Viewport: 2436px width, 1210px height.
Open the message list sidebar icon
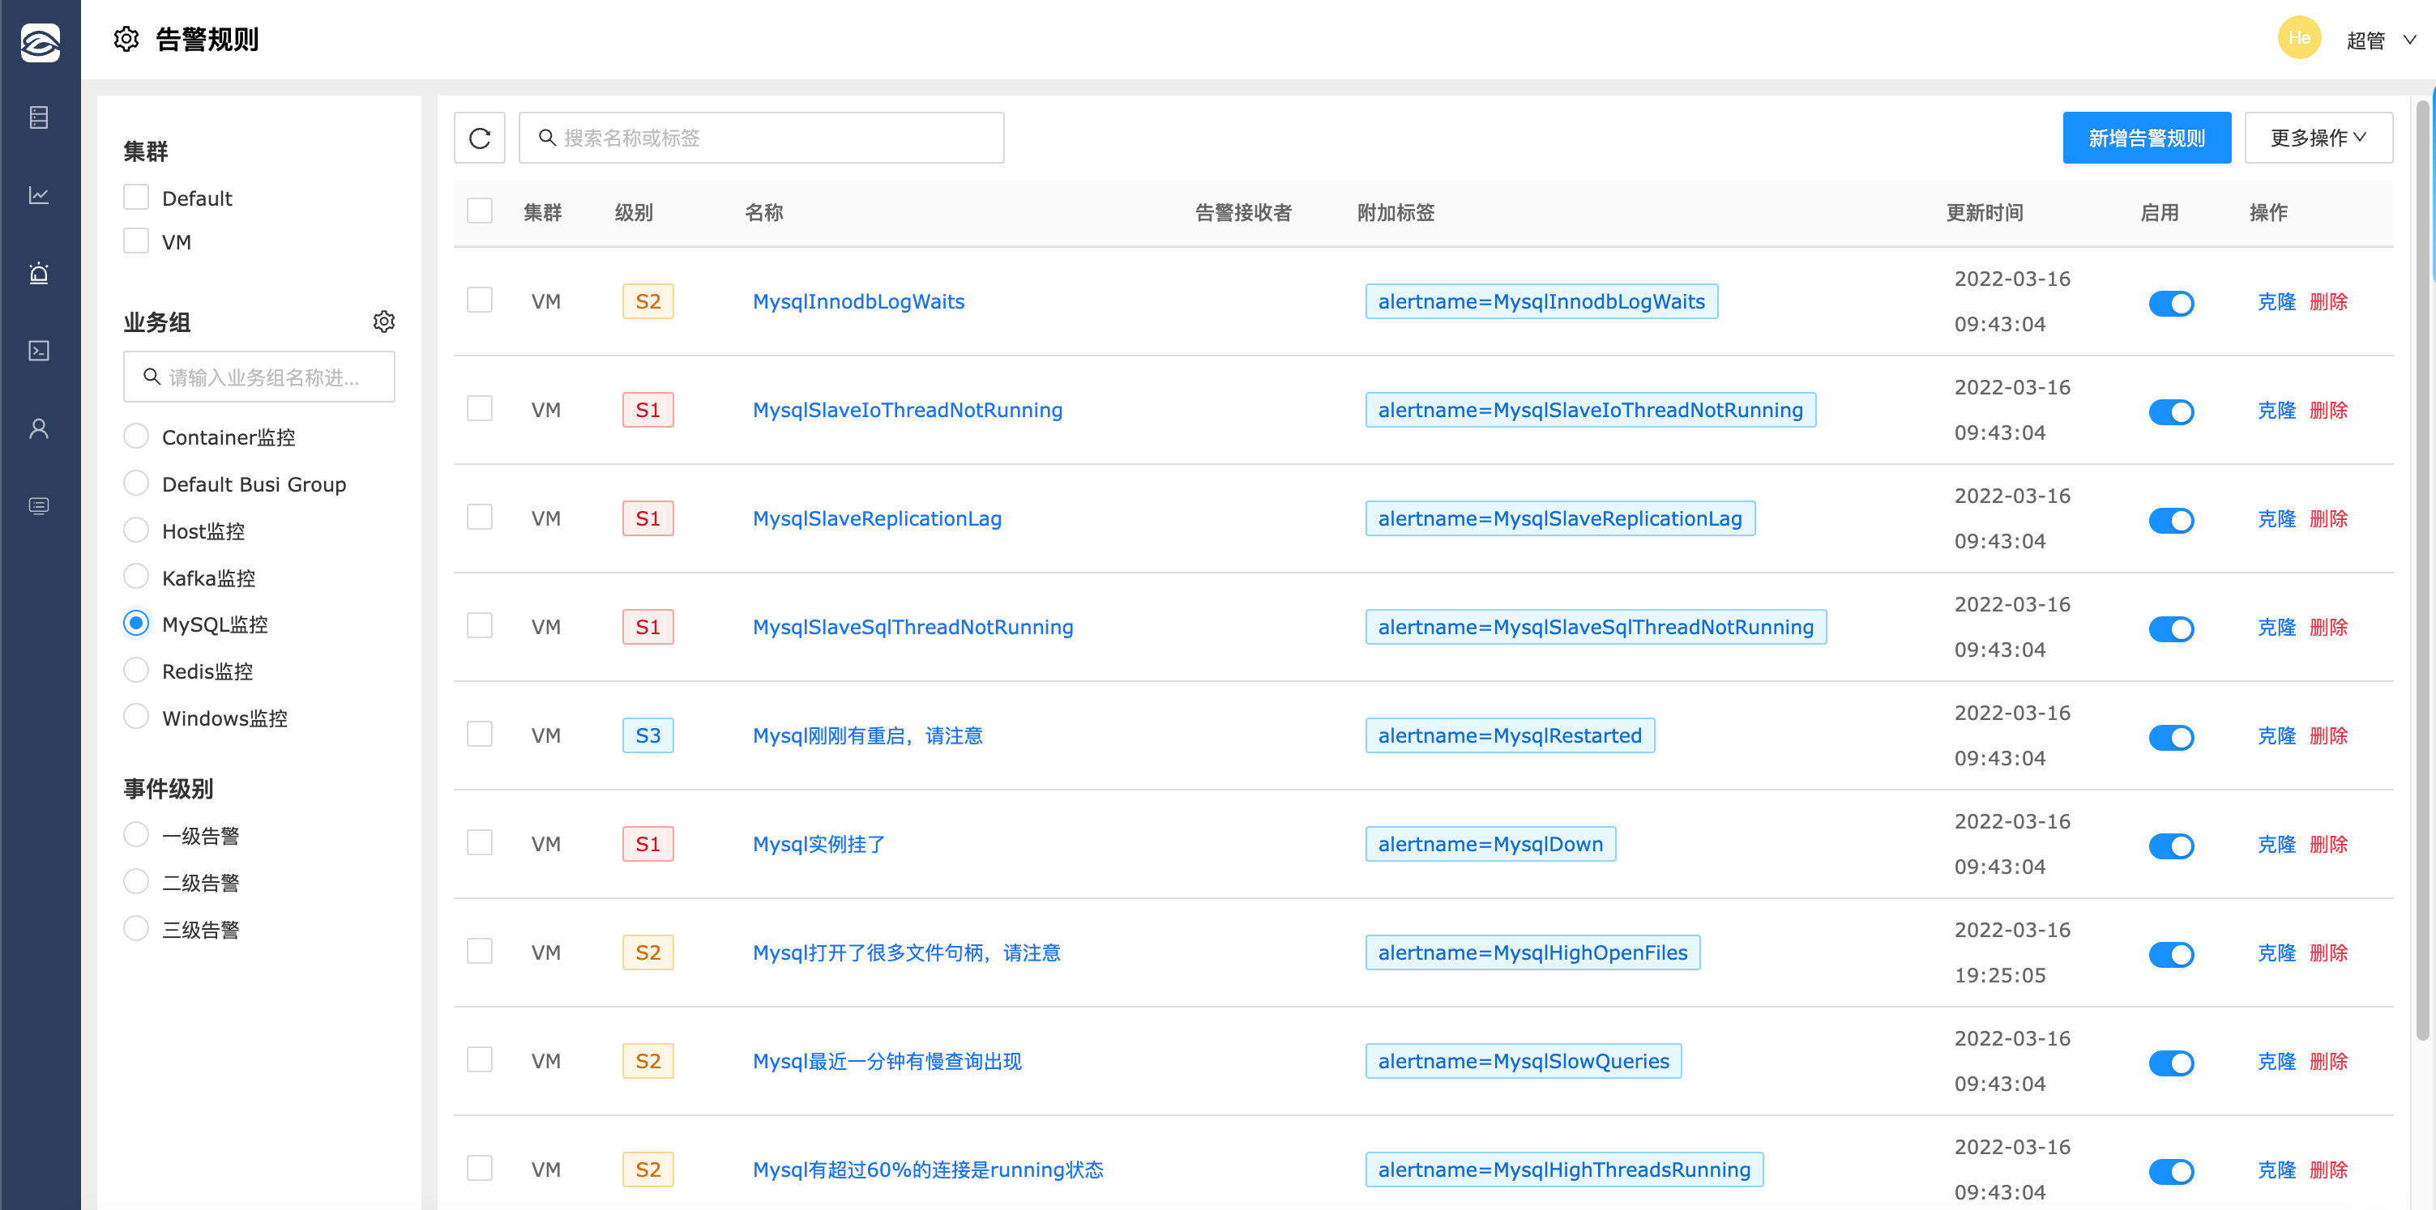tap(39, 505)
